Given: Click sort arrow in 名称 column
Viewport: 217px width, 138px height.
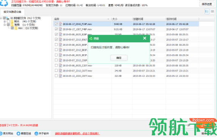Looking at the screenshot, I should pyautogui.click(x=108, y=19).
